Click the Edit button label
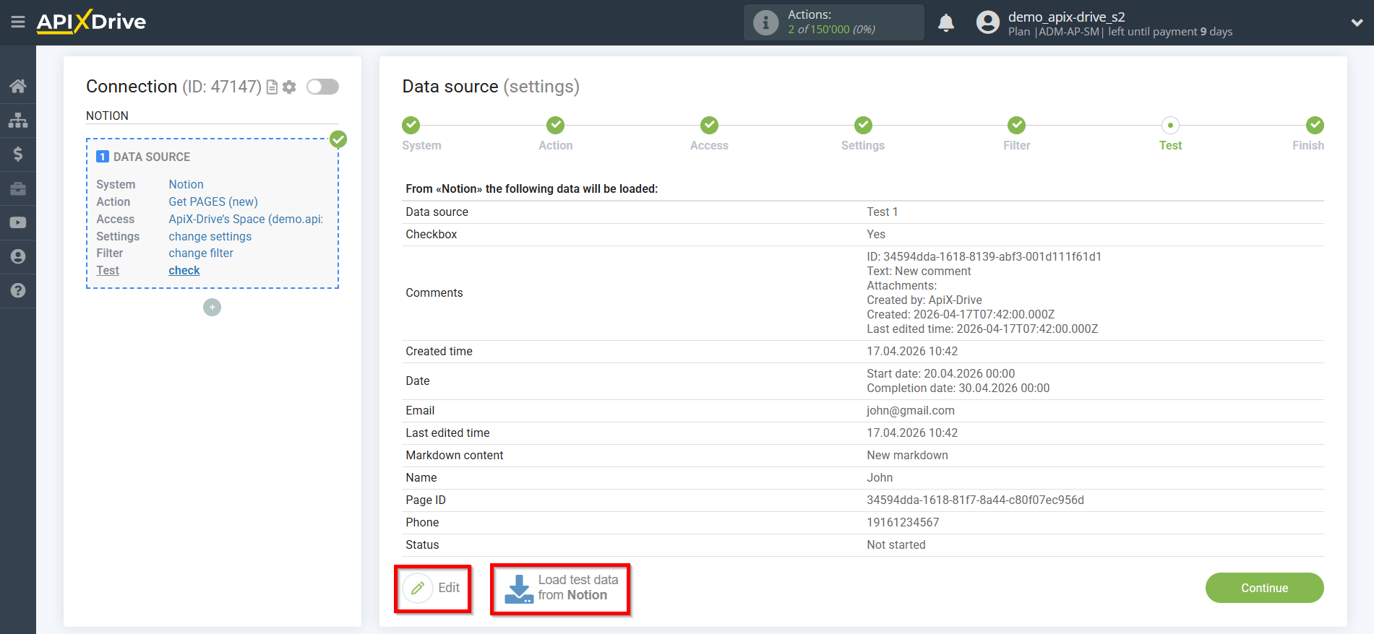The image size is (1374, 634). click(449, 588)
